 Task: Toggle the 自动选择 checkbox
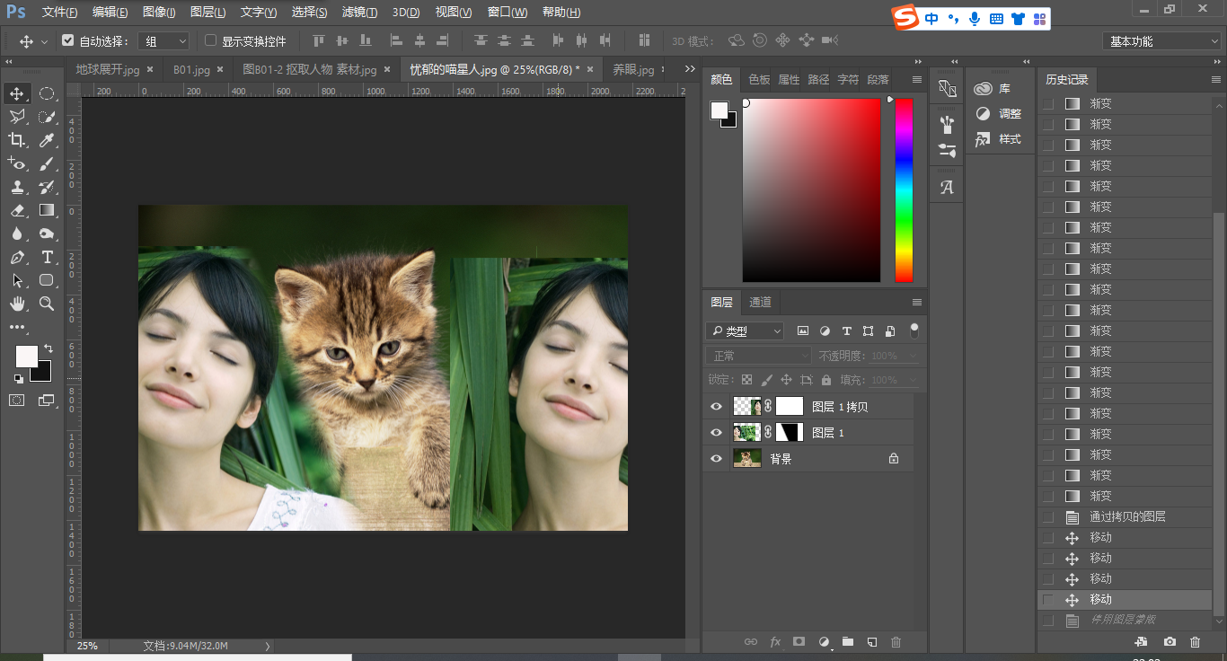68,40
